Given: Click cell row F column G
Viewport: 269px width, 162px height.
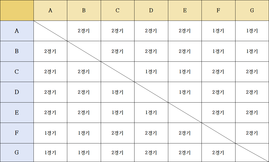Looking at the screenshot, I should [x=252, y=133].
